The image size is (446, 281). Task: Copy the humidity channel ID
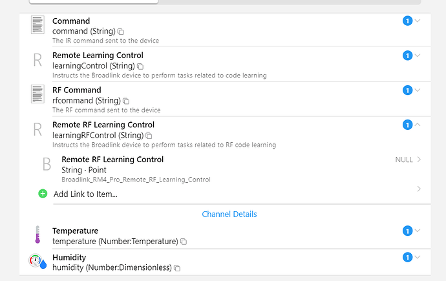pos(176,268)
